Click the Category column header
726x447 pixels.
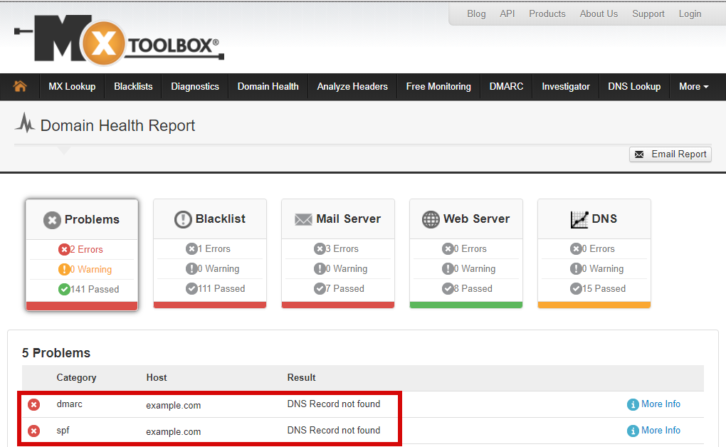(x=76, y=377)
